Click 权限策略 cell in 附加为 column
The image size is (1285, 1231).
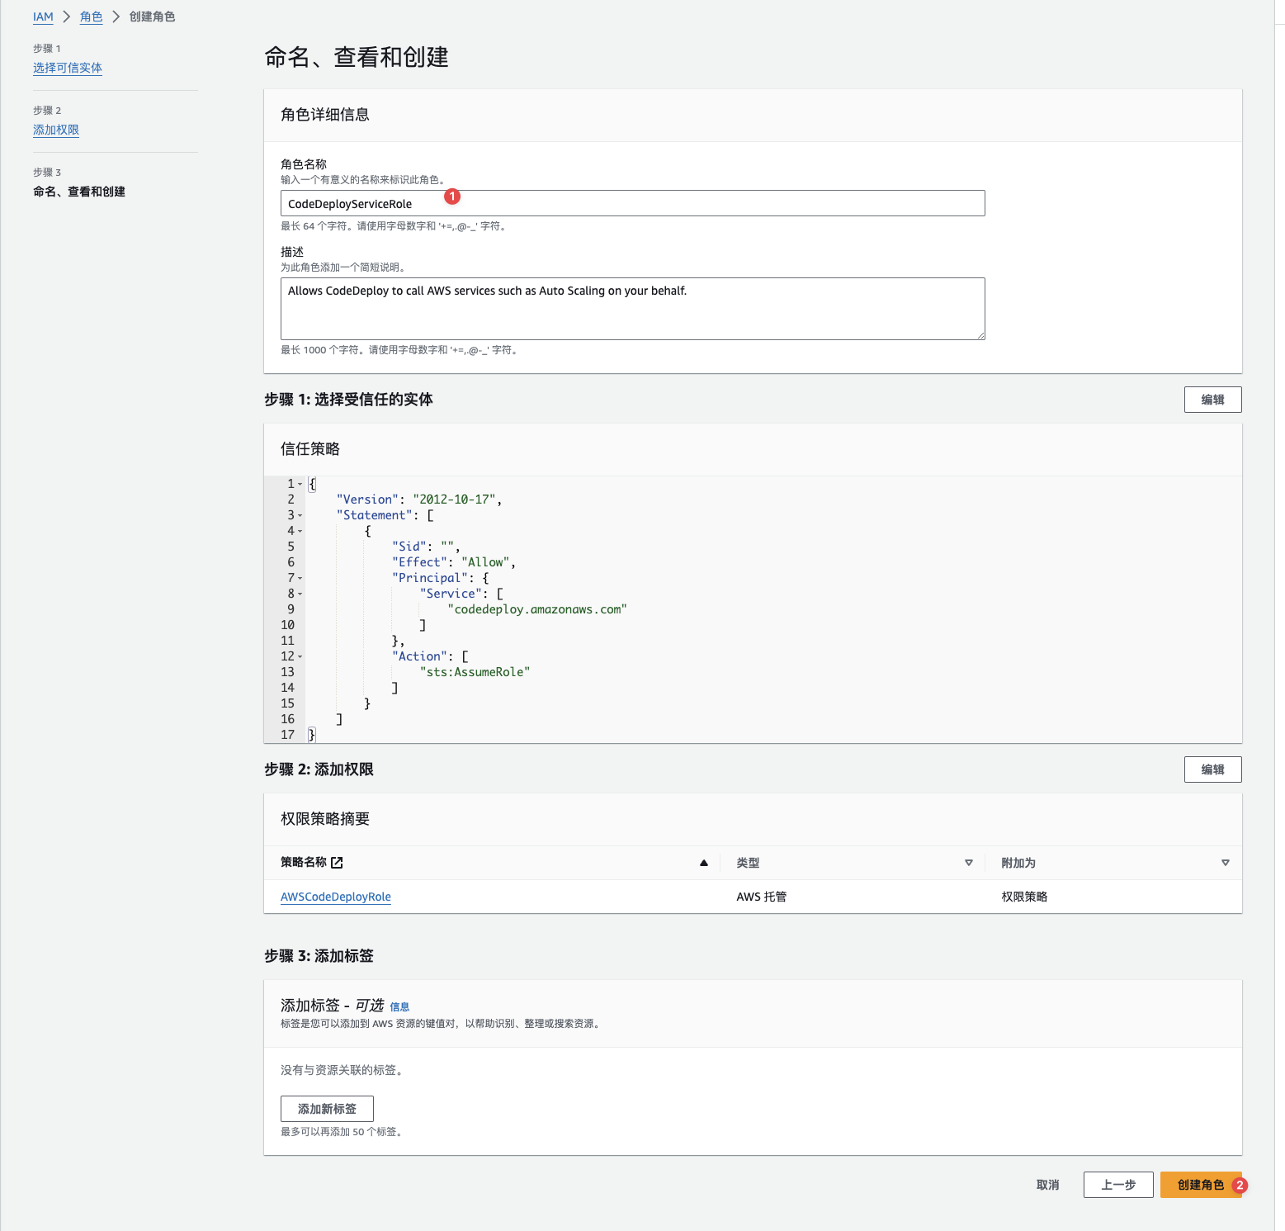coord(1024,897)
